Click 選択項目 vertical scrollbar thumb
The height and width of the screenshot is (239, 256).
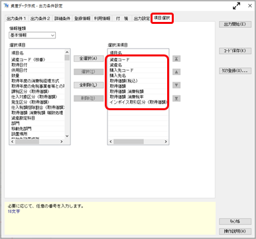point(67,58)
